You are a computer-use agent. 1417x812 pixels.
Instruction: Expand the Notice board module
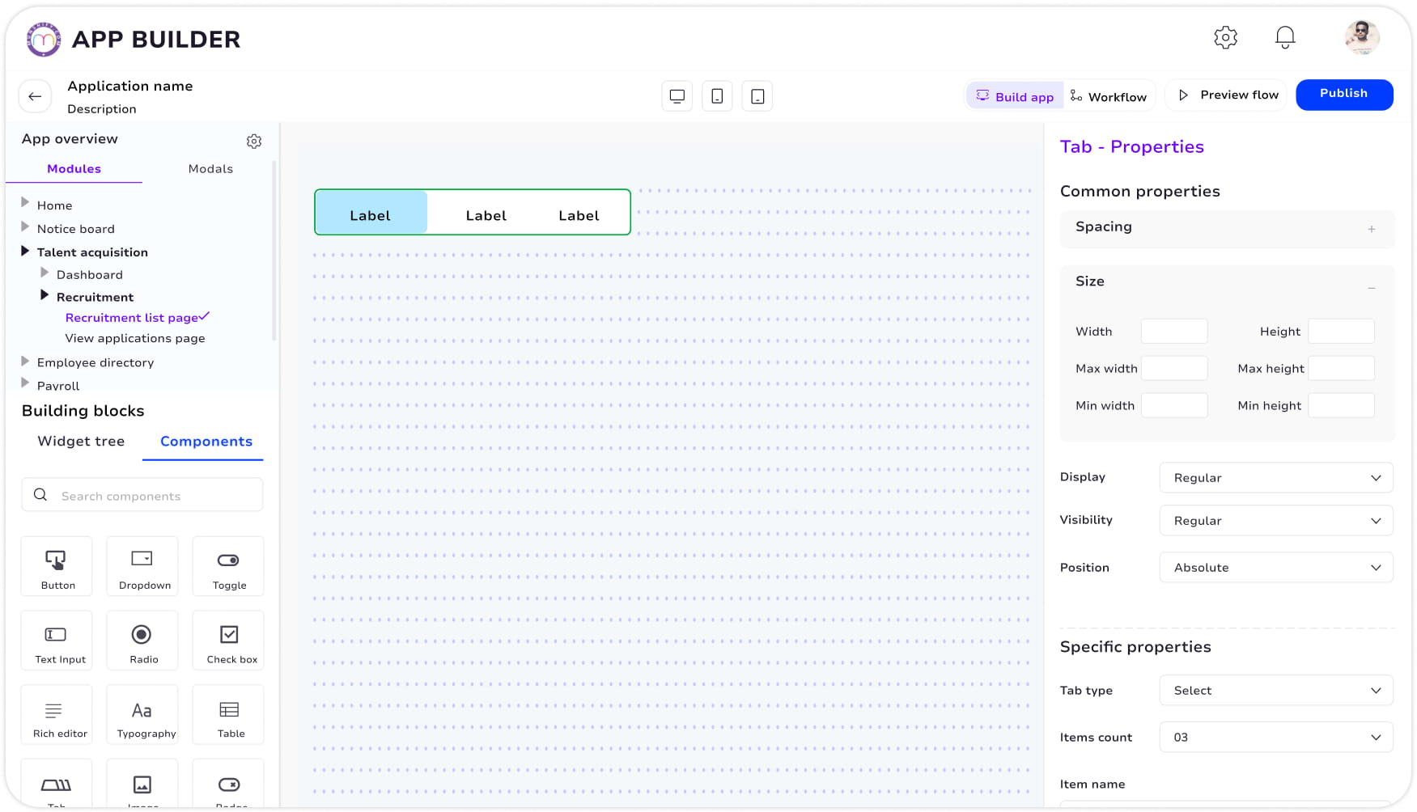(x=25, y=226)
